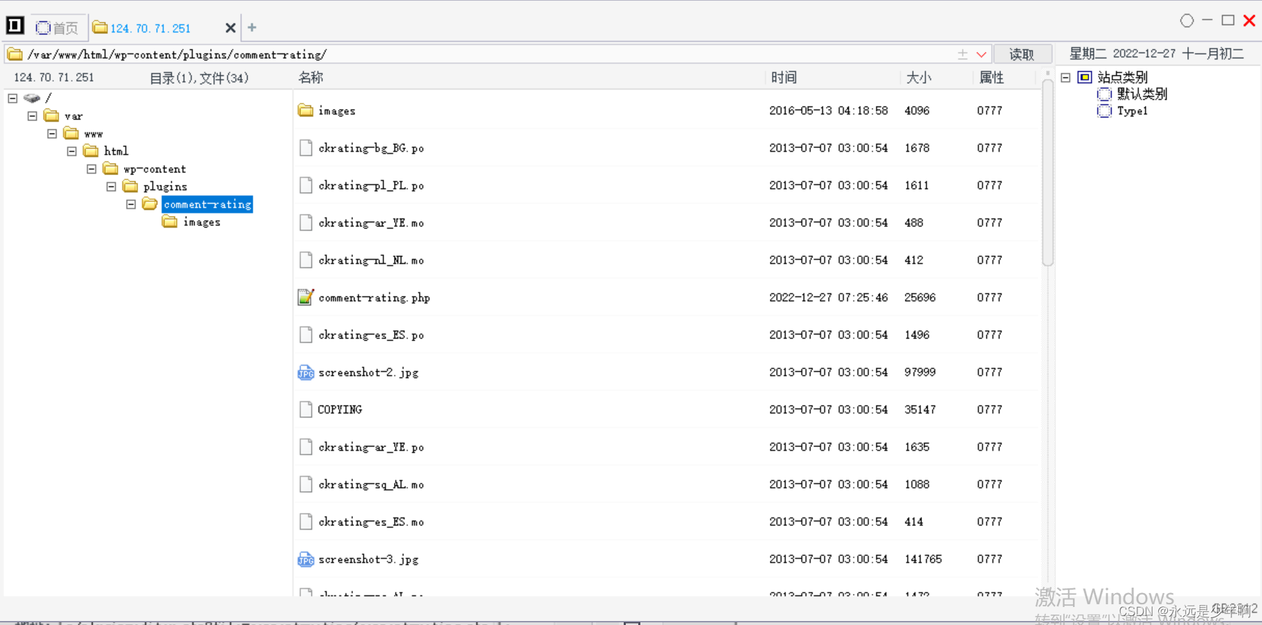Select the var folder in tree
The width and height of the screenshot is (1262, 625).
pyautogui.click(x=73, y=116)
